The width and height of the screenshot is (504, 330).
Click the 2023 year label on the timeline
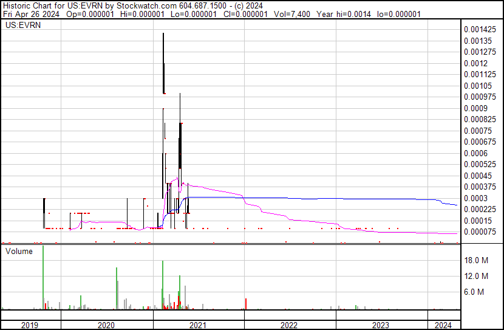(x=381, y=325)
